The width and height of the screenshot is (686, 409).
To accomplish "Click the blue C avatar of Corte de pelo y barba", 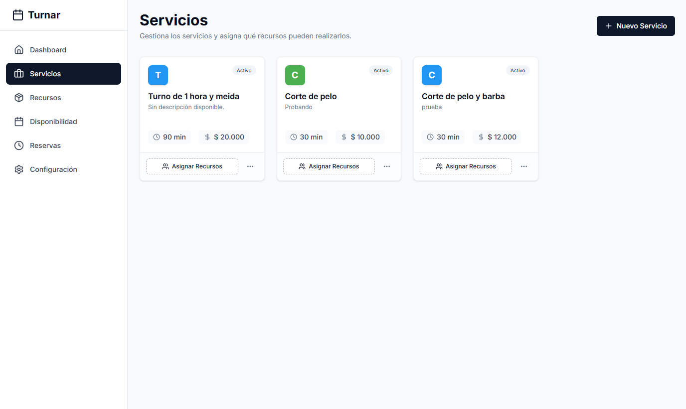I will pos(431,75).
